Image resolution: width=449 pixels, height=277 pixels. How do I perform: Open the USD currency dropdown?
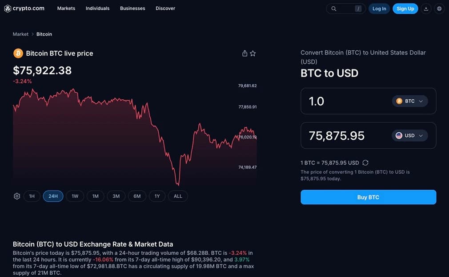coord(409,135)
